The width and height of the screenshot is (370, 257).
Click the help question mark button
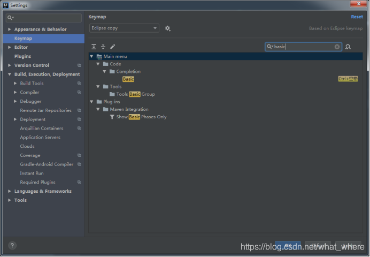coord(12,245)
